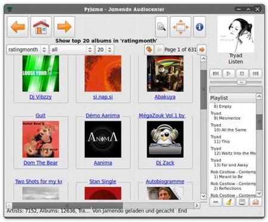The height and width of the screenshot is (222, 268).
Task: Open the Dom The Bear artist link
Action: (x=40, y=162)
